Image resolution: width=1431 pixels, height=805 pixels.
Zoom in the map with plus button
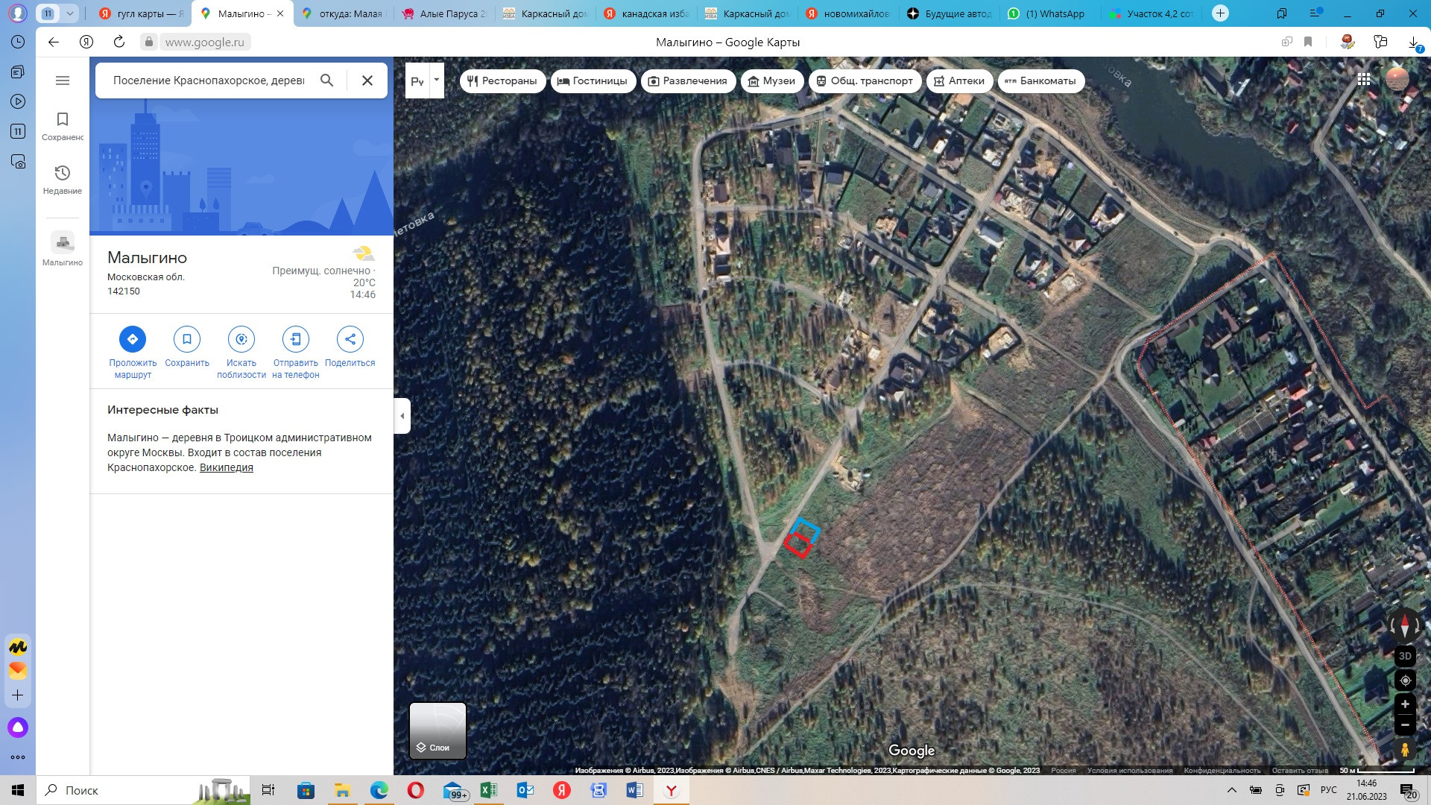coord(1405,704)
